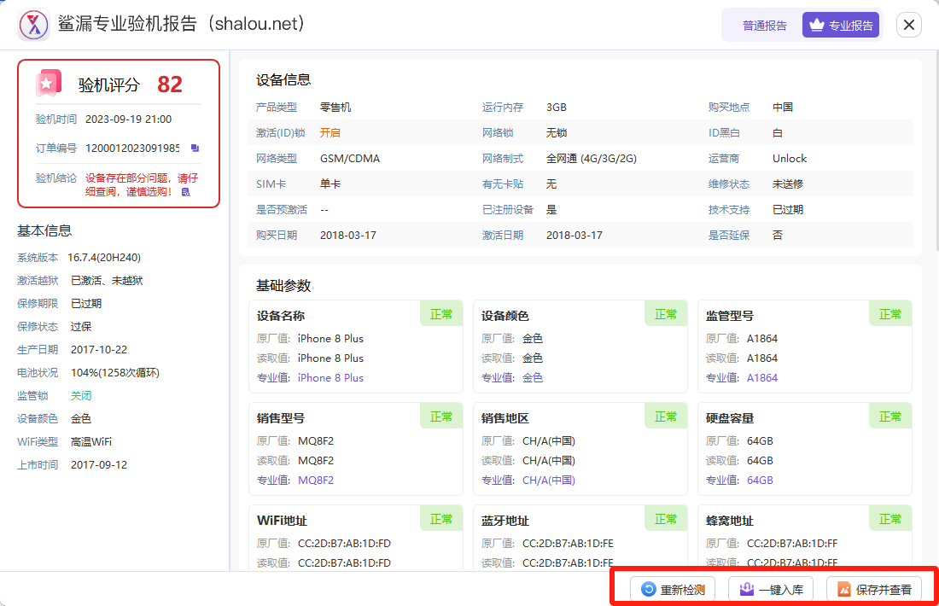The height and width of the screenshot is (606, 939).
Task: Click the battery status 104%(1258次循环)
Action: click(x=115, y=372)
